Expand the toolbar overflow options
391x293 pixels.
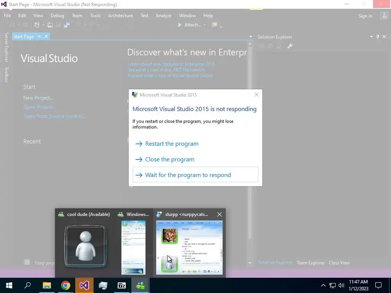pyautogui.click(x=221, y=26)
